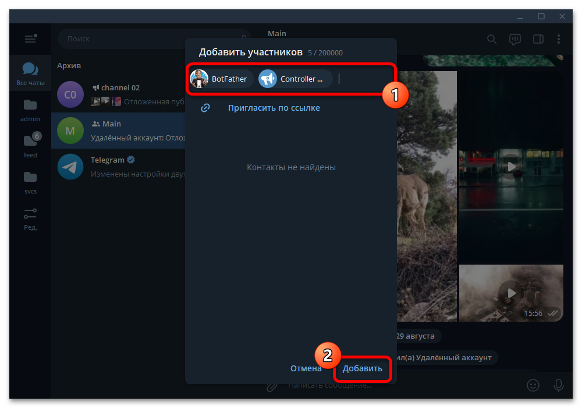
Task: Play the upper video in chat
Action: tap(511, 167)
